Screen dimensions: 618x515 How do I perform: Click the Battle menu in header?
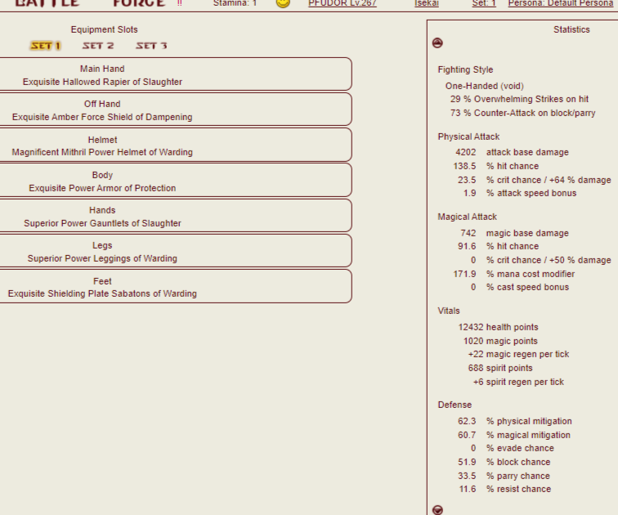[x=47, y=3]
